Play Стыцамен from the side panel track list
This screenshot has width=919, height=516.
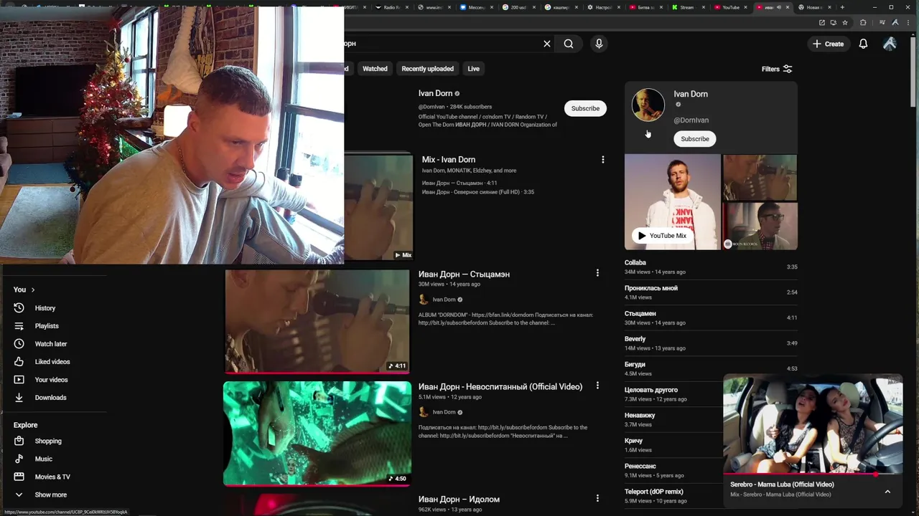(x=711, y=317)
